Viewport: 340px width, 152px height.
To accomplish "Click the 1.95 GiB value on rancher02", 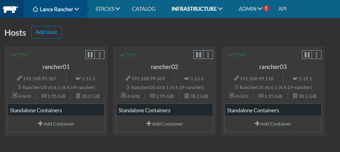I will [x=165, y=96].
